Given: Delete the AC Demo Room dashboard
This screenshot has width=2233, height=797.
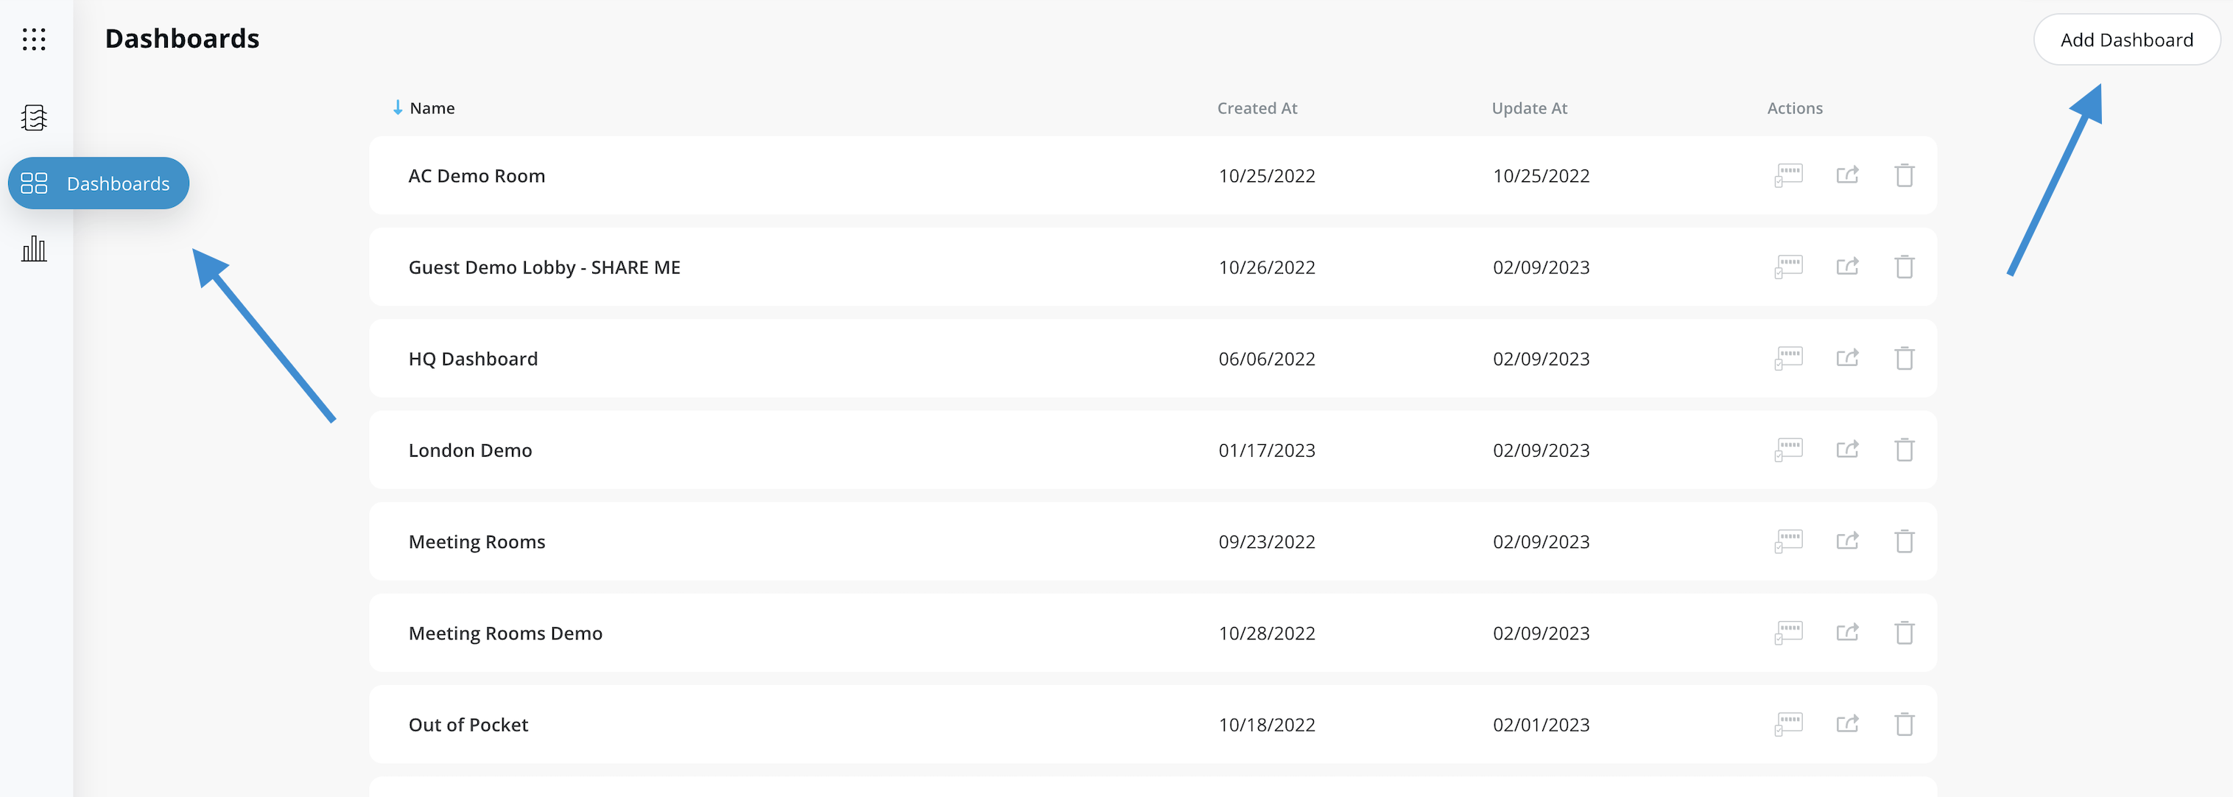Looking at the screenshot, I should point(1904,175).
